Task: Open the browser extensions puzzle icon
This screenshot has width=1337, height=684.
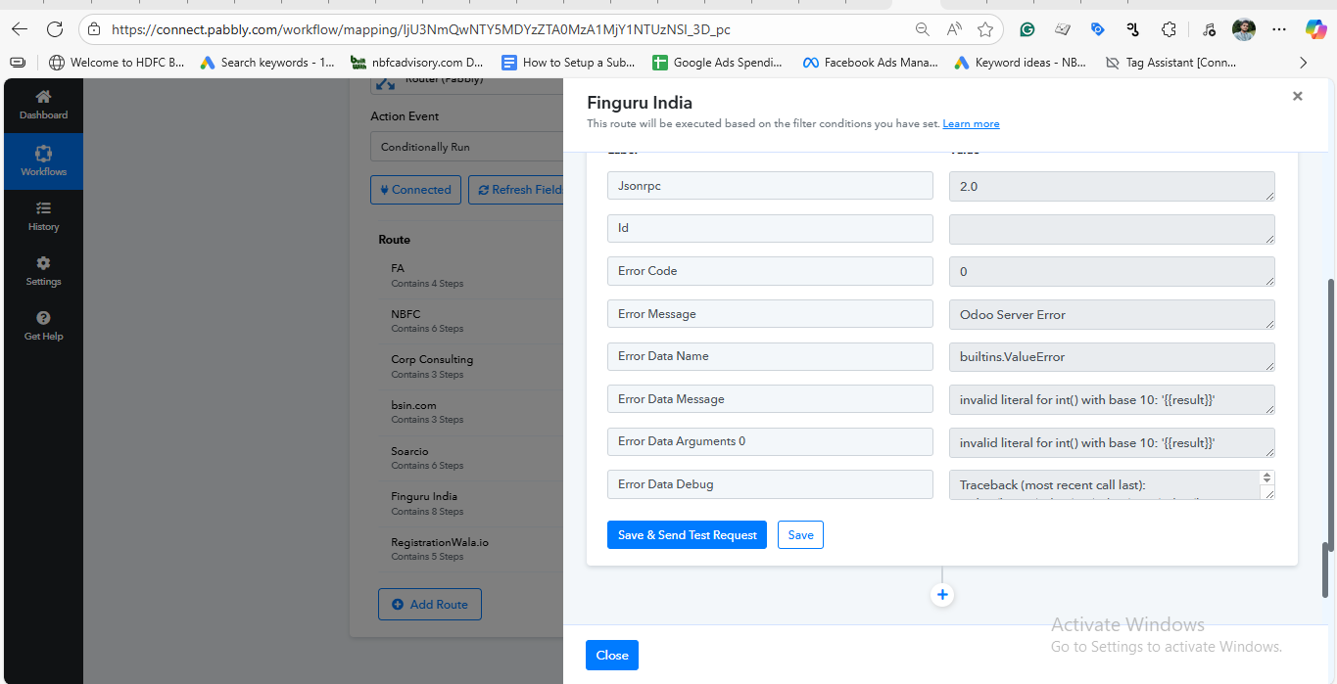Action: tap(1169, 29)
